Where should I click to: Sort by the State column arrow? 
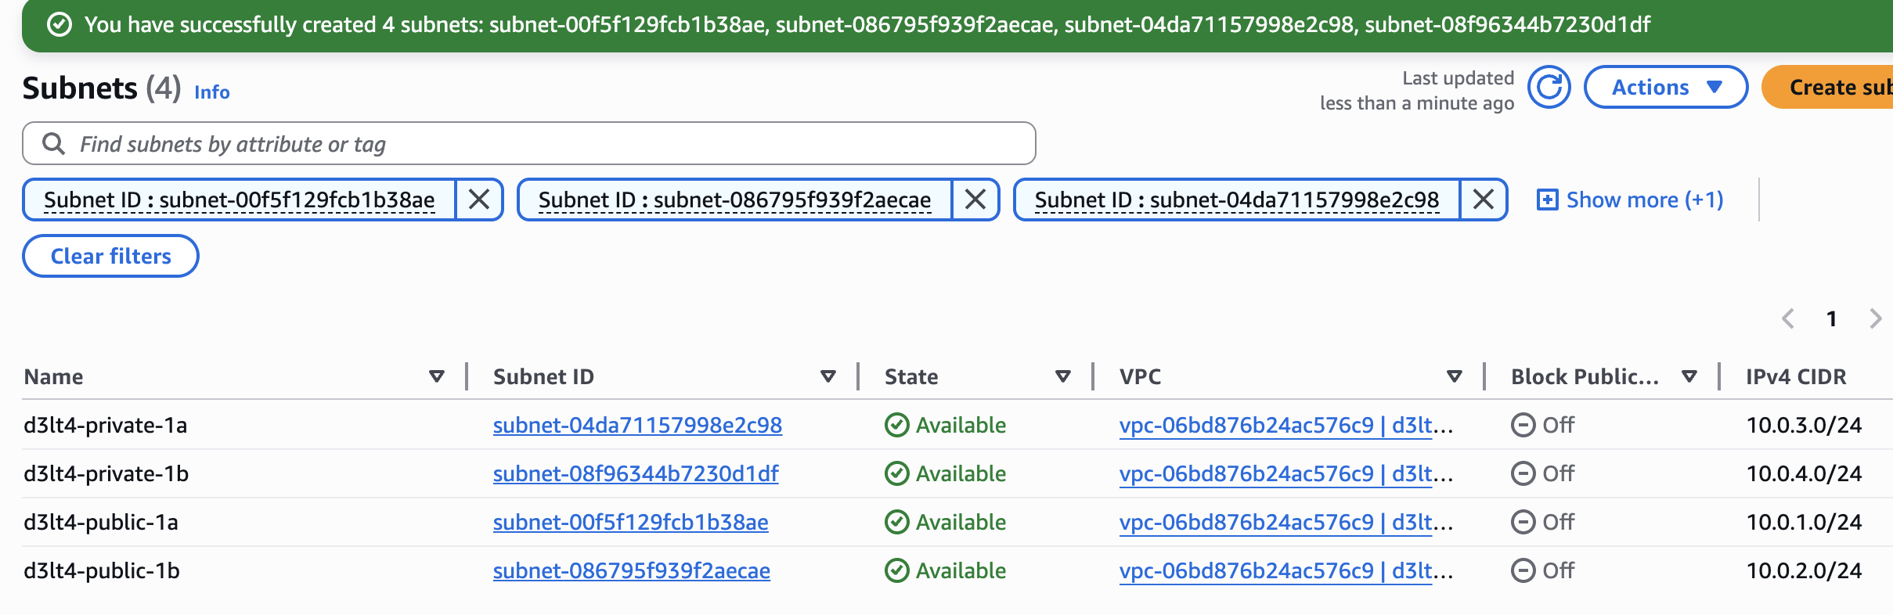point(1062,376)
